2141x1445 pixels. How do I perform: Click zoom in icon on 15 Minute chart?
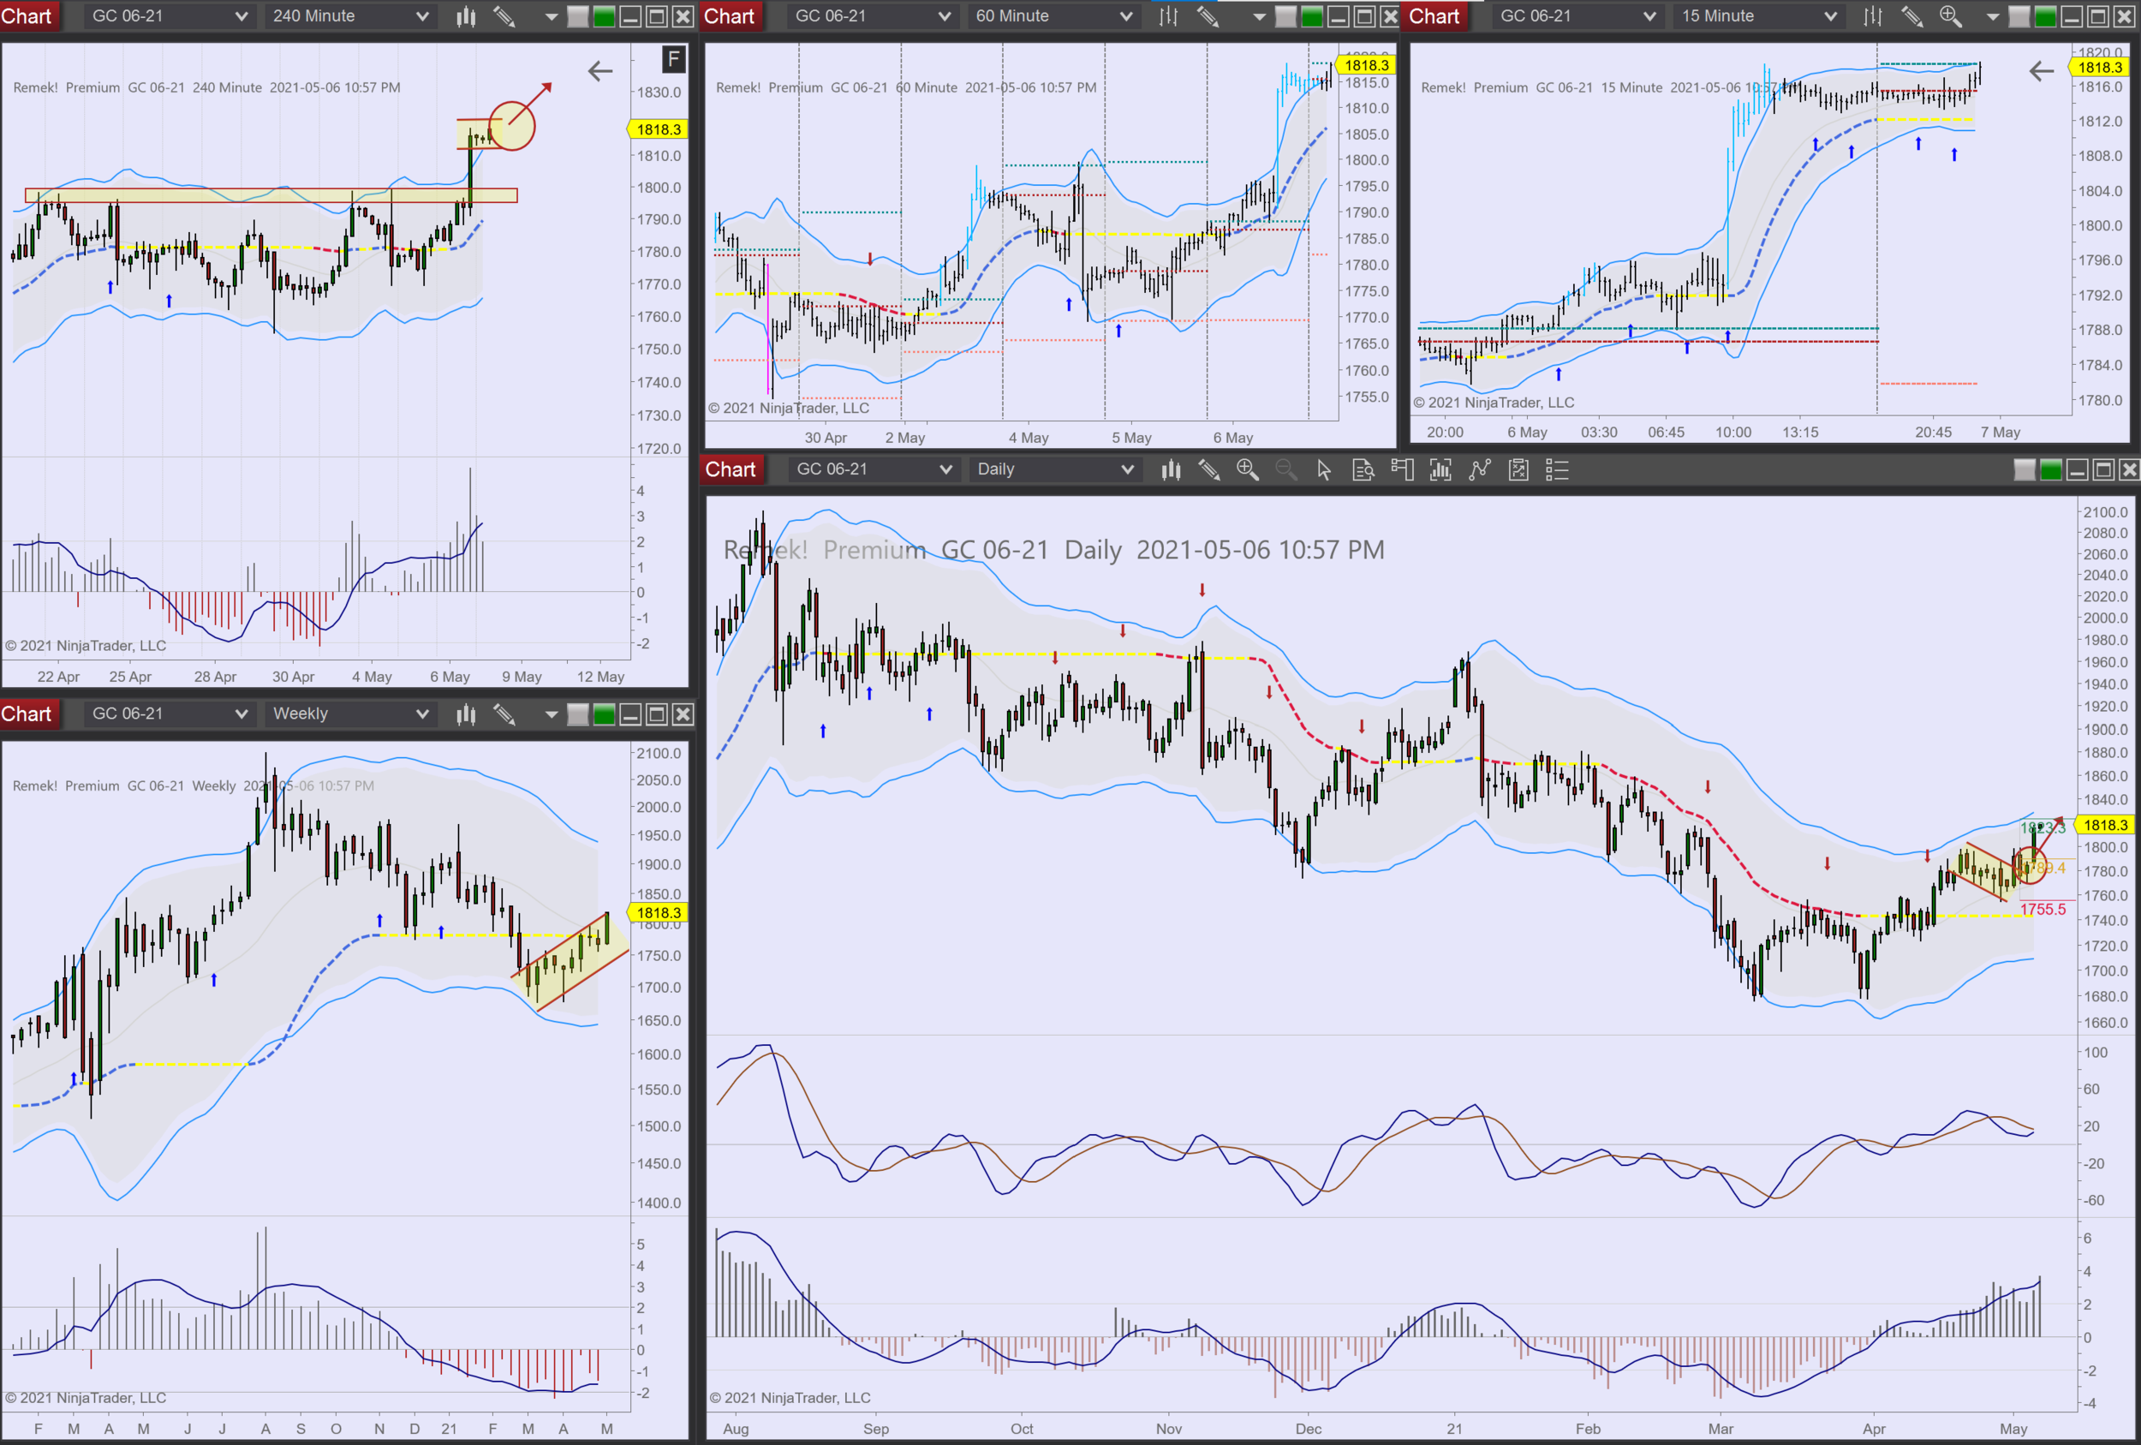click(x=1950, y=16)
